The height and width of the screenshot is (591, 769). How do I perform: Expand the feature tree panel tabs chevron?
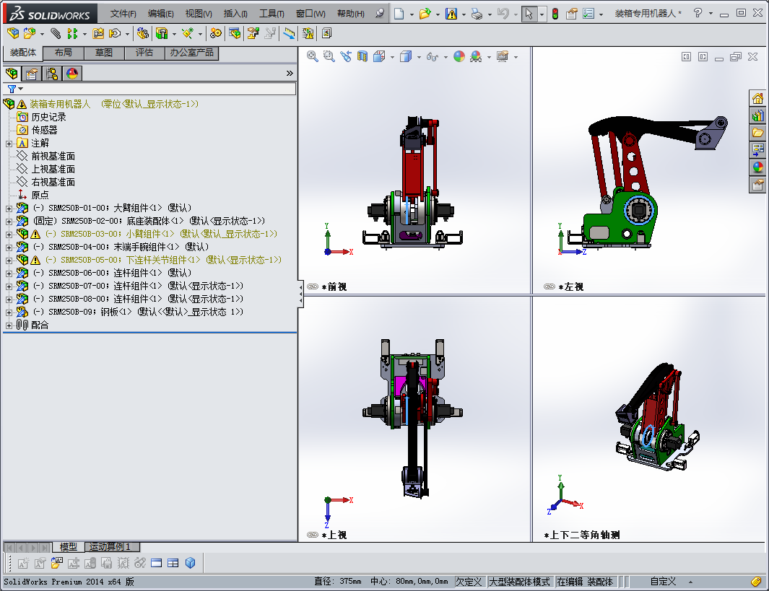(290, 74)
